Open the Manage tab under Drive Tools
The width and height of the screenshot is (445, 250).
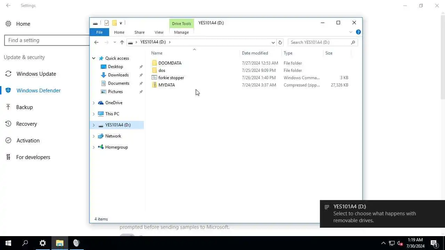pos(181,32)
